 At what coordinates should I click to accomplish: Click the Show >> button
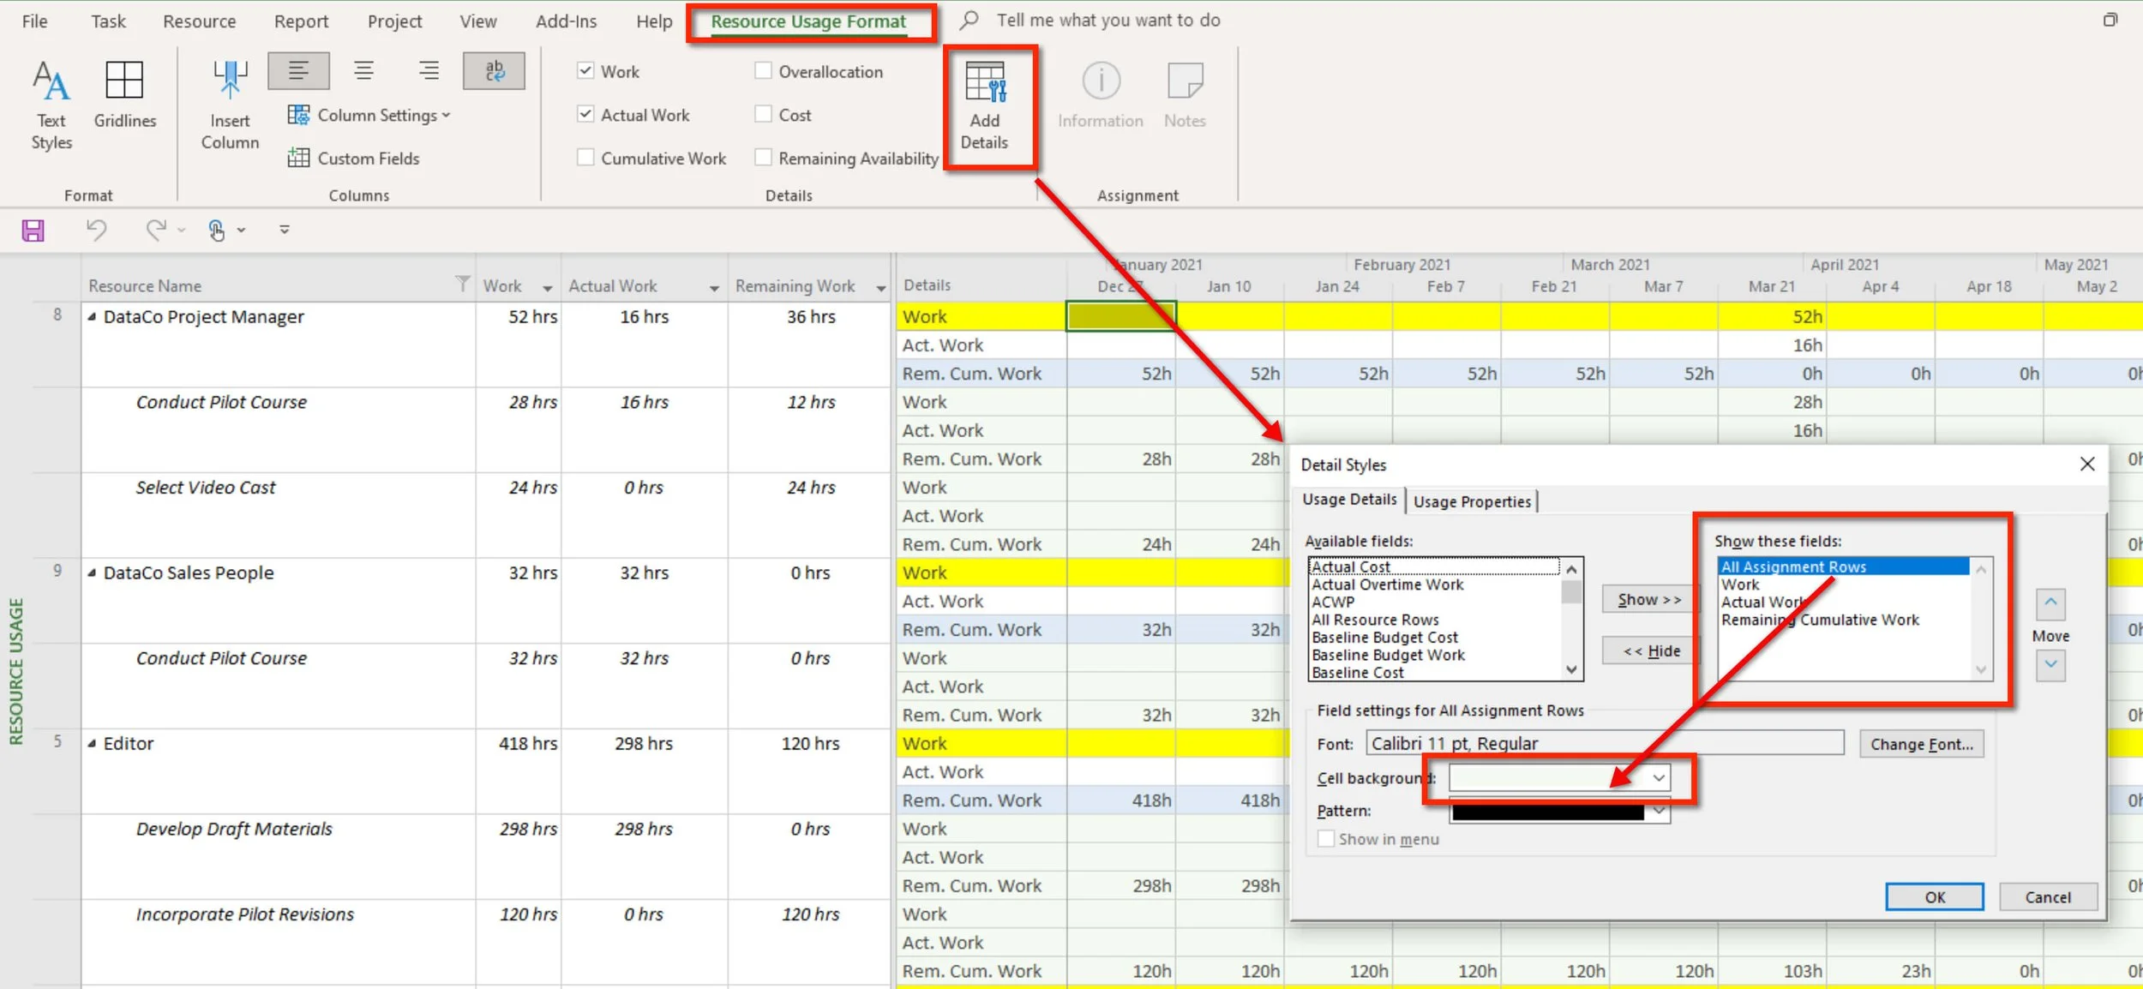[1649, 599]
